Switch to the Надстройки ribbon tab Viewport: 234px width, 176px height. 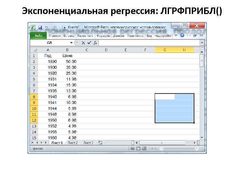[163, 36]
